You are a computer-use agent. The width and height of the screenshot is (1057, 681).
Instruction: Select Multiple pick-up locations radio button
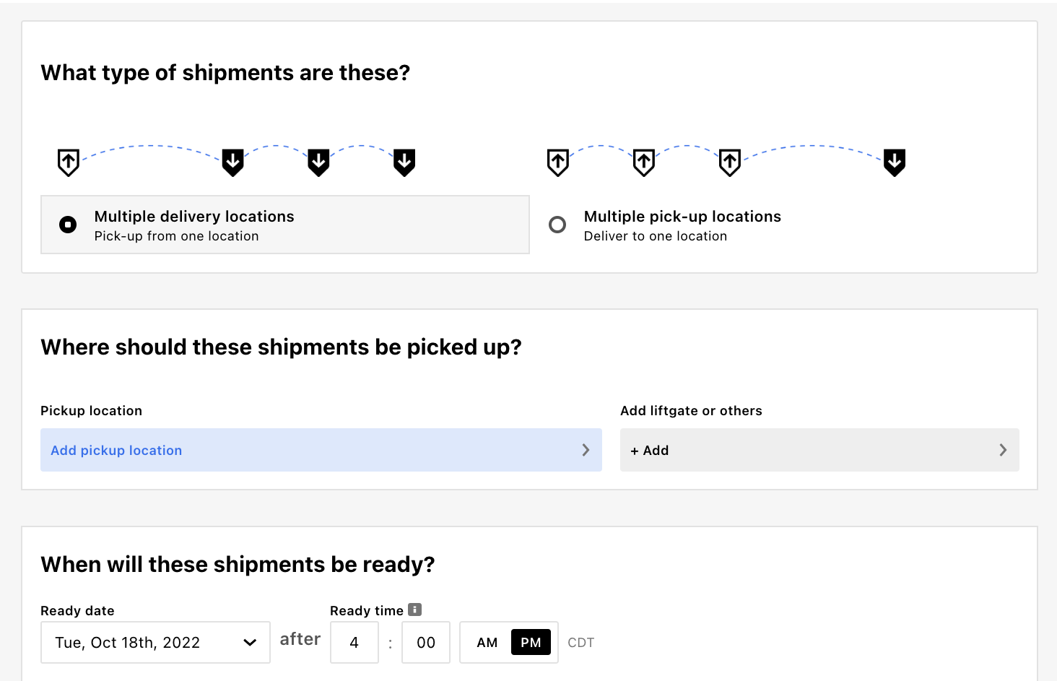557,225
